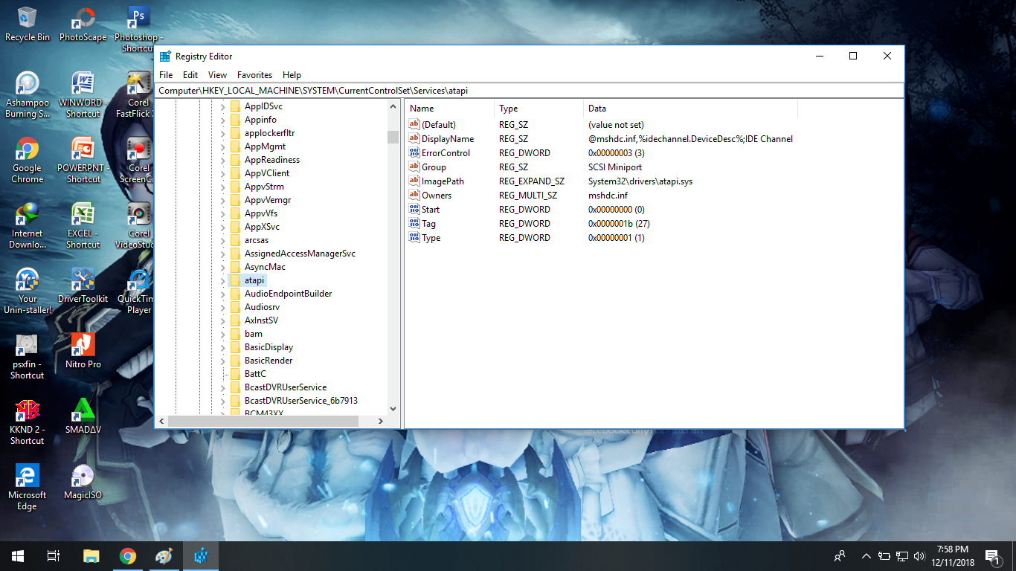The image size is (1016, 571).
Task: Click the atapi folder icon in the tree
Action: (237, 280)
